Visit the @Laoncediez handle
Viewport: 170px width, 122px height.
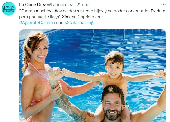60,5
